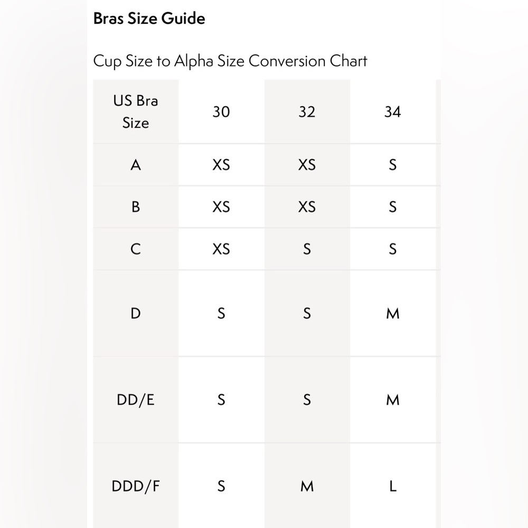Viewport: 528px width, 528px height.
Task: Select the band size 34 column header
Action: [393, 111]
